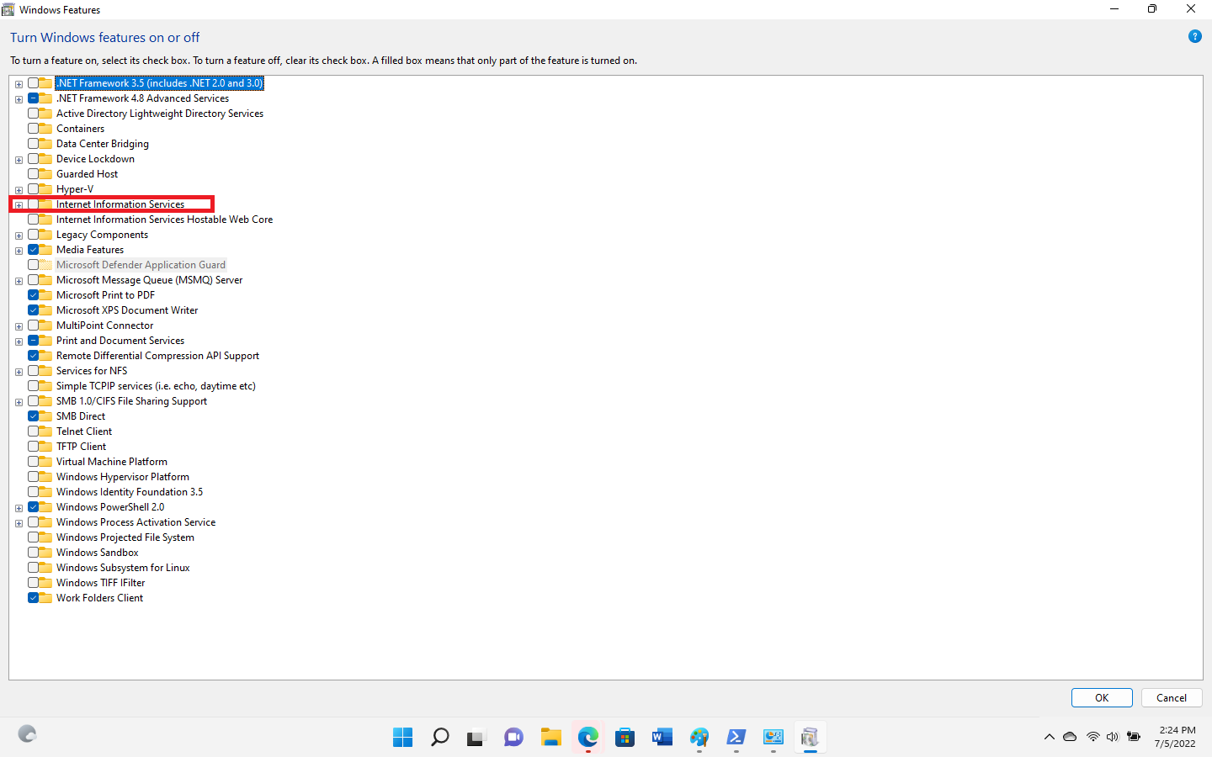1212x757 pixels.
Task: Select Microsoft Defender Application Guard row
Action: (141, 265)
